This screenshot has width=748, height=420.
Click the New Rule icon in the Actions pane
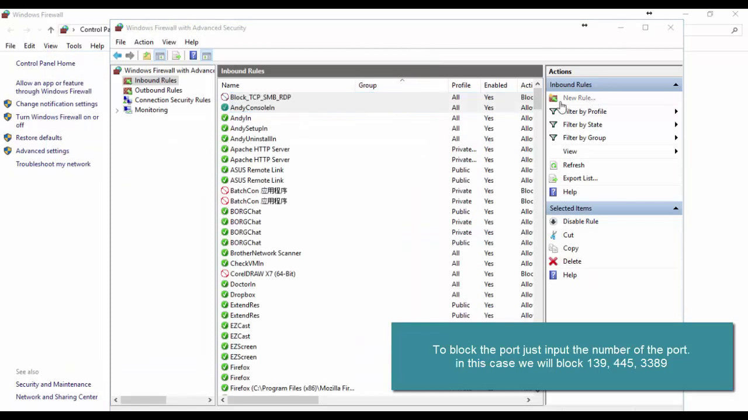pos(553,98)
